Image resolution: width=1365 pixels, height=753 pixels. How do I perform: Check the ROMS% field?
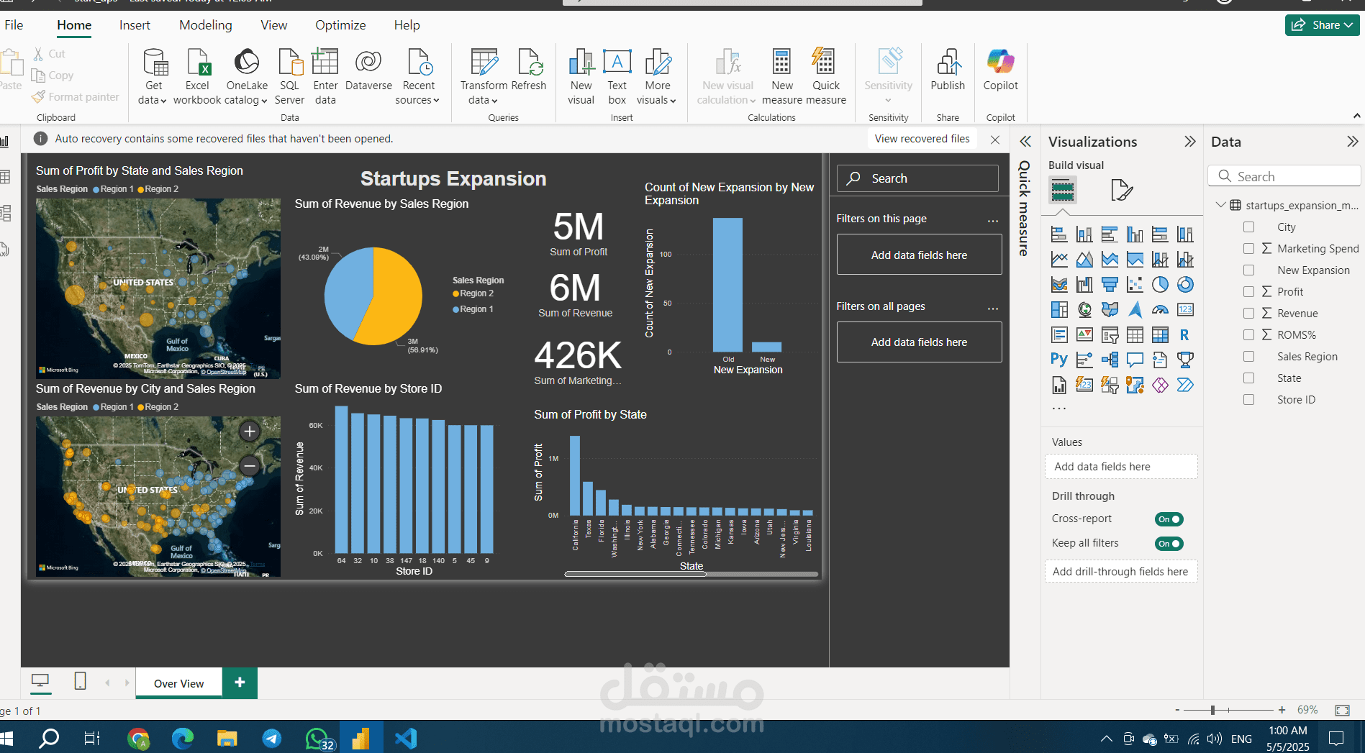click(x=1248, y=334)
